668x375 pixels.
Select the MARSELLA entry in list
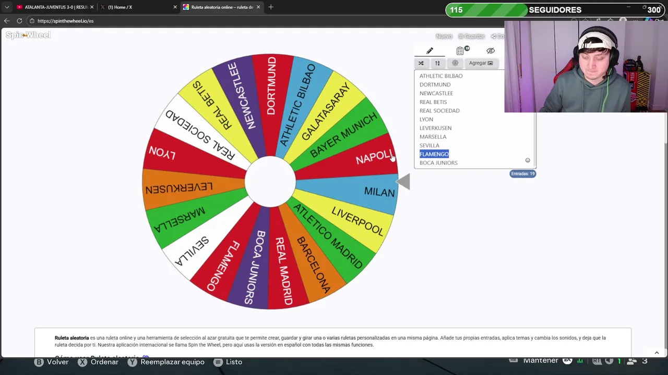433,136
